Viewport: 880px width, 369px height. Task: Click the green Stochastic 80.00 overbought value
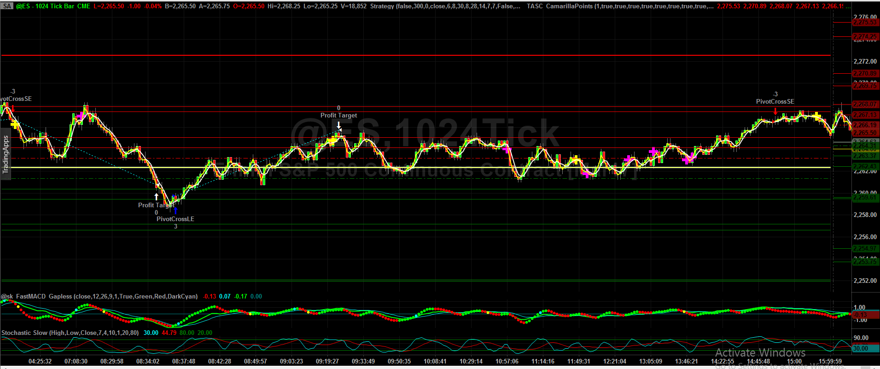point(187,333)
